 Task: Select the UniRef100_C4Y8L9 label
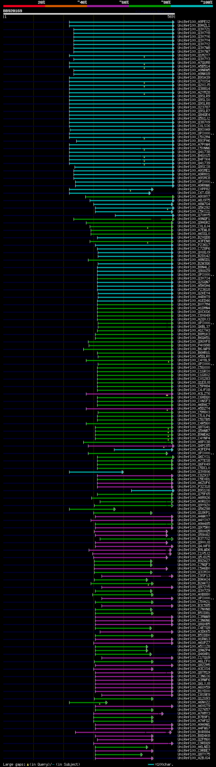coord(194,360)
